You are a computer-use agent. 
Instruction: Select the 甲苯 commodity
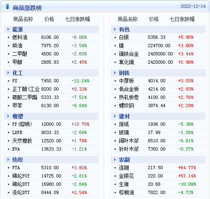click(x=17, y=105)
